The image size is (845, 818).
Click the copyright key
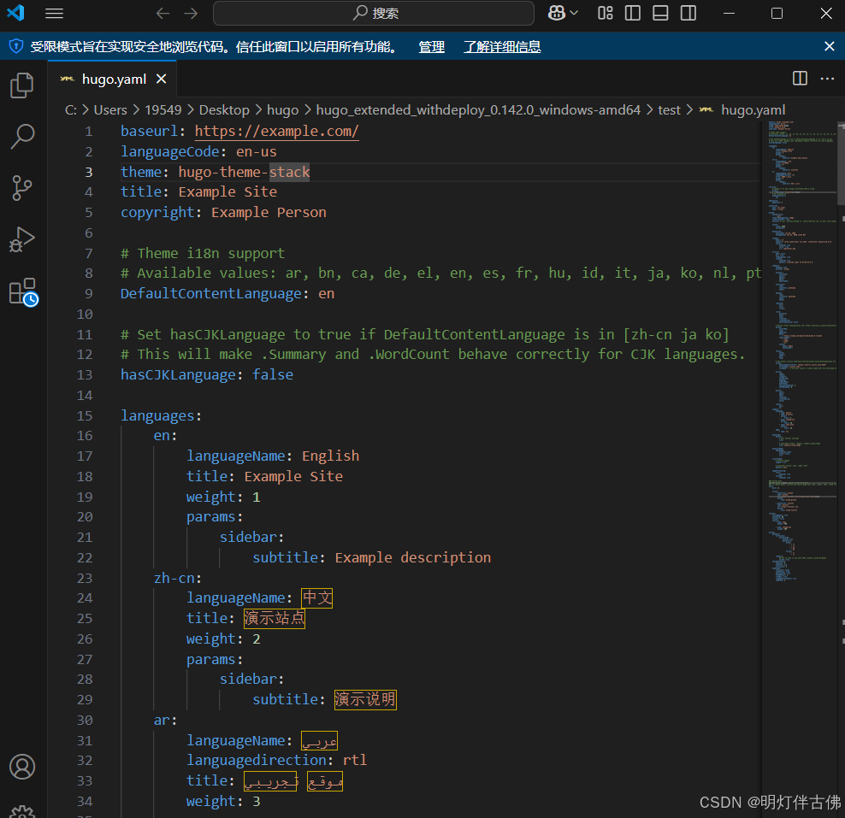pos(157,213)
